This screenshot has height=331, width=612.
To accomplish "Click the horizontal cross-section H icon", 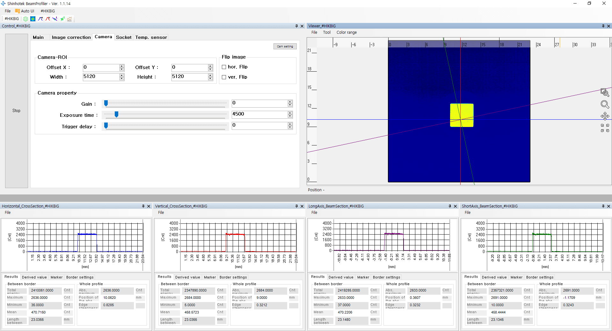I will [40, 19].
